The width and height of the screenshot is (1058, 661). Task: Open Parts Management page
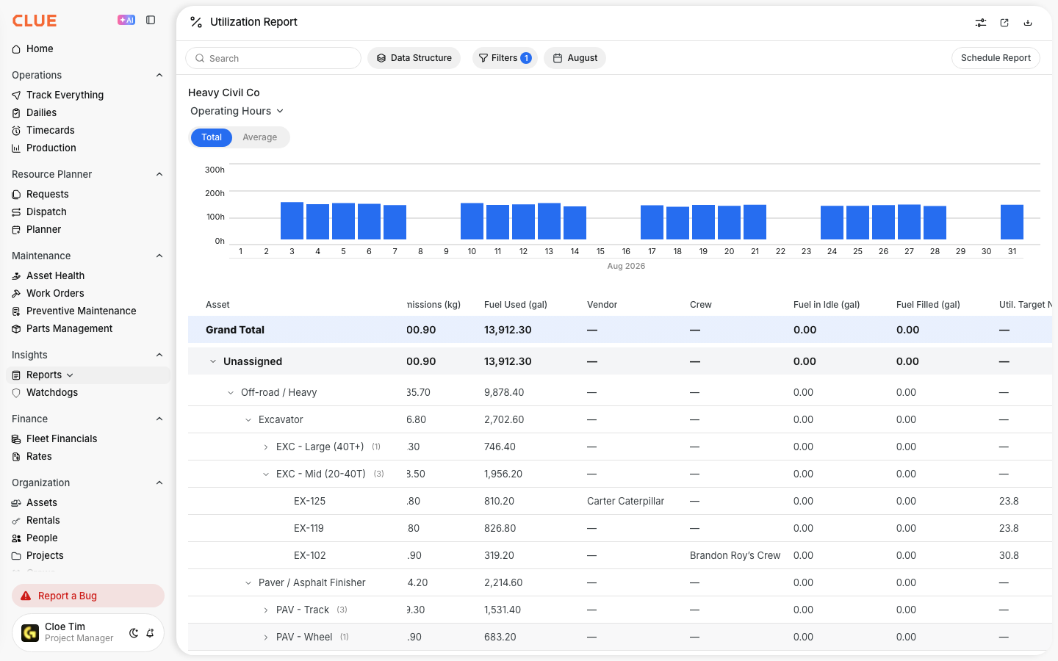tap(88, 328)
